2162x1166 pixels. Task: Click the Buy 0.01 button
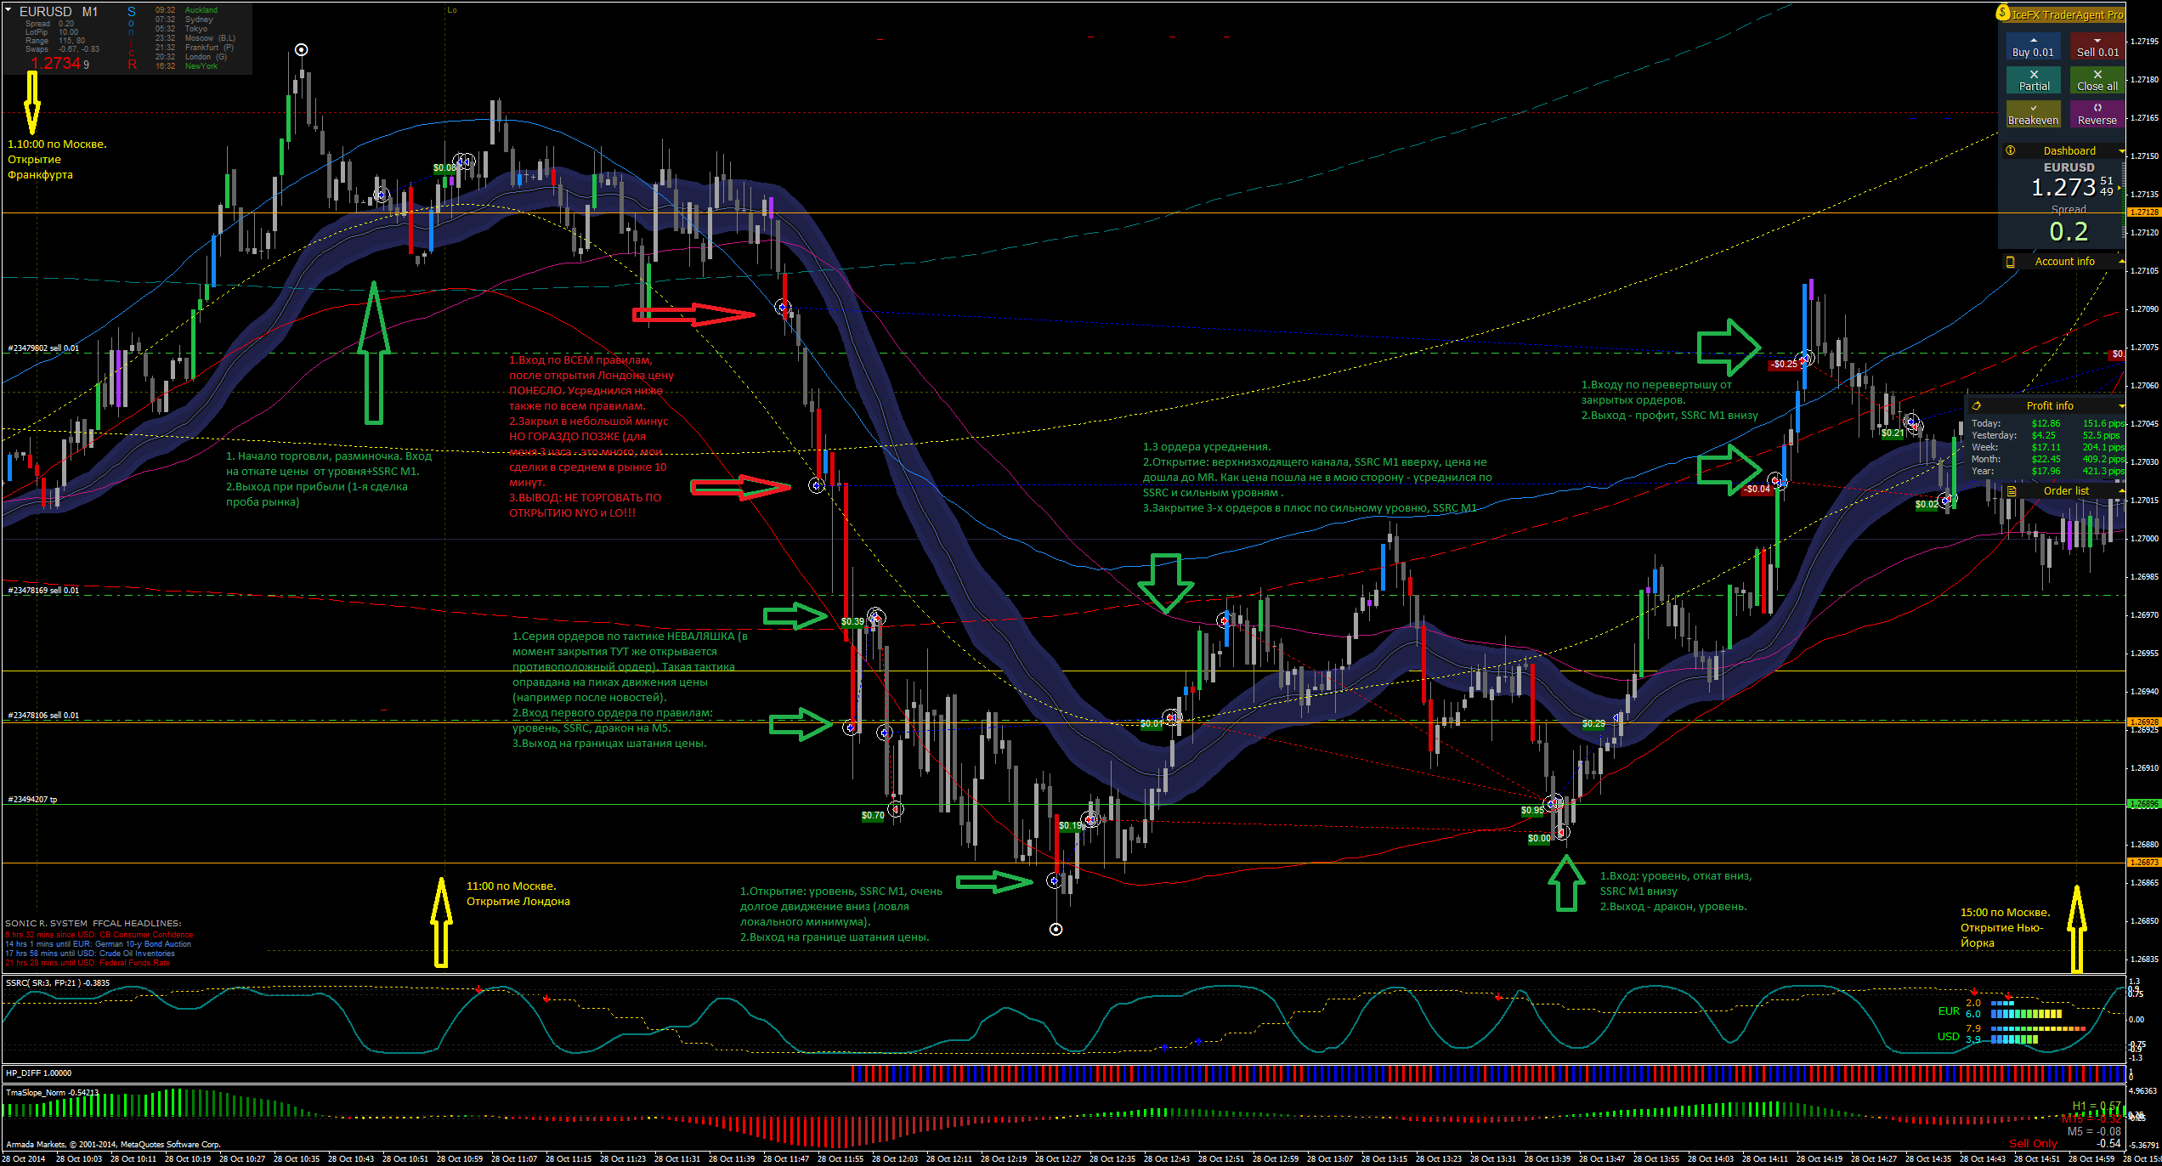point(2033,47)
